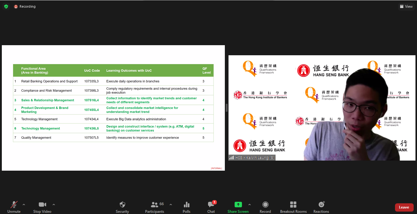Click 'QF Level' column header
The width and height of the screenshot is (417, 214).
207,71
